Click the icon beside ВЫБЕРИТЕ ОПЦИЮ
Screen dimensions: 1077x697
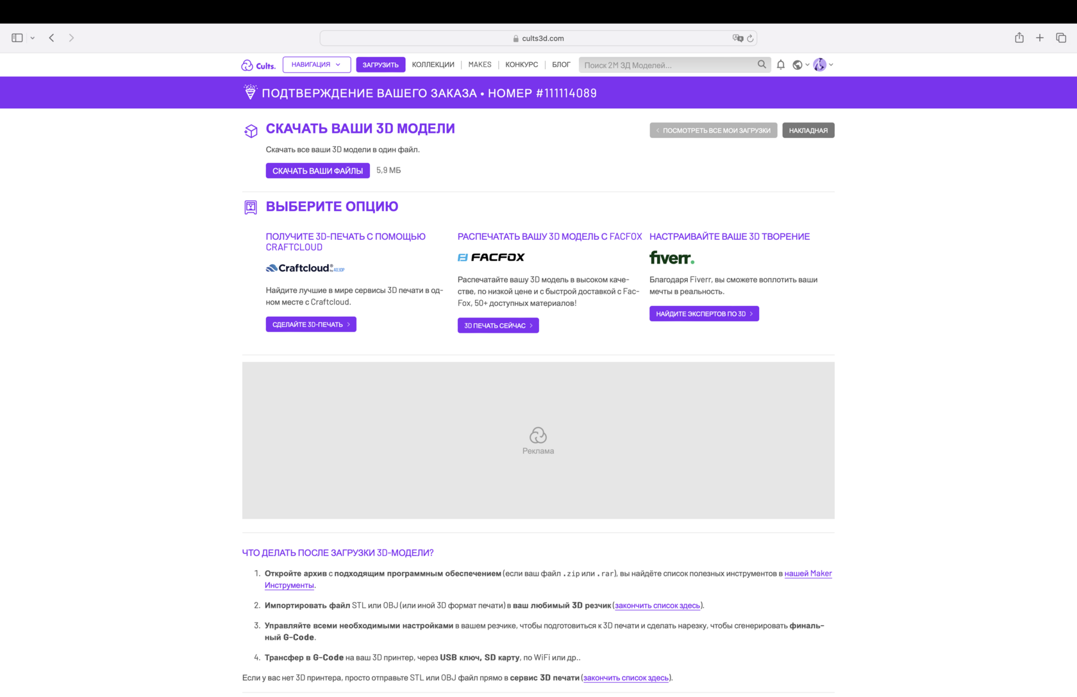point(251,207)
